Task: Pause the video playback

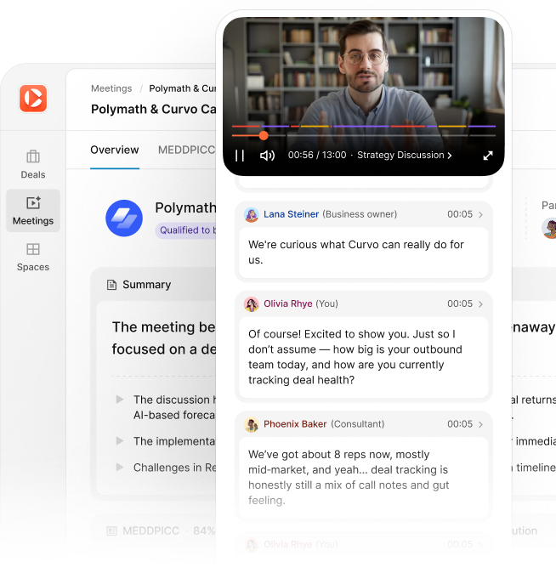Action: pyautogui.click(x=240, y=156)
